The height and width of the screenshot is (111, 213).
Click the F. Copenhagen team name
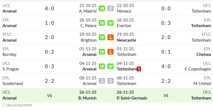coord(198,69)
